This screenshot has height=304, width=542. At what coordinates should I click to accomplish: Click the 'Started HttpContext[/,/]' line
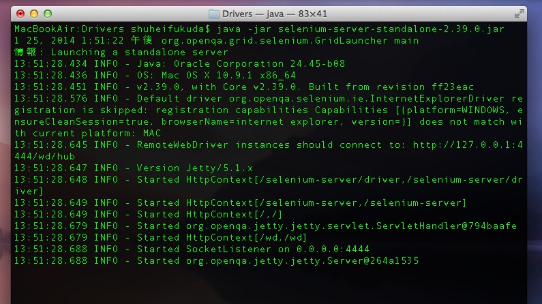[210, 214]
